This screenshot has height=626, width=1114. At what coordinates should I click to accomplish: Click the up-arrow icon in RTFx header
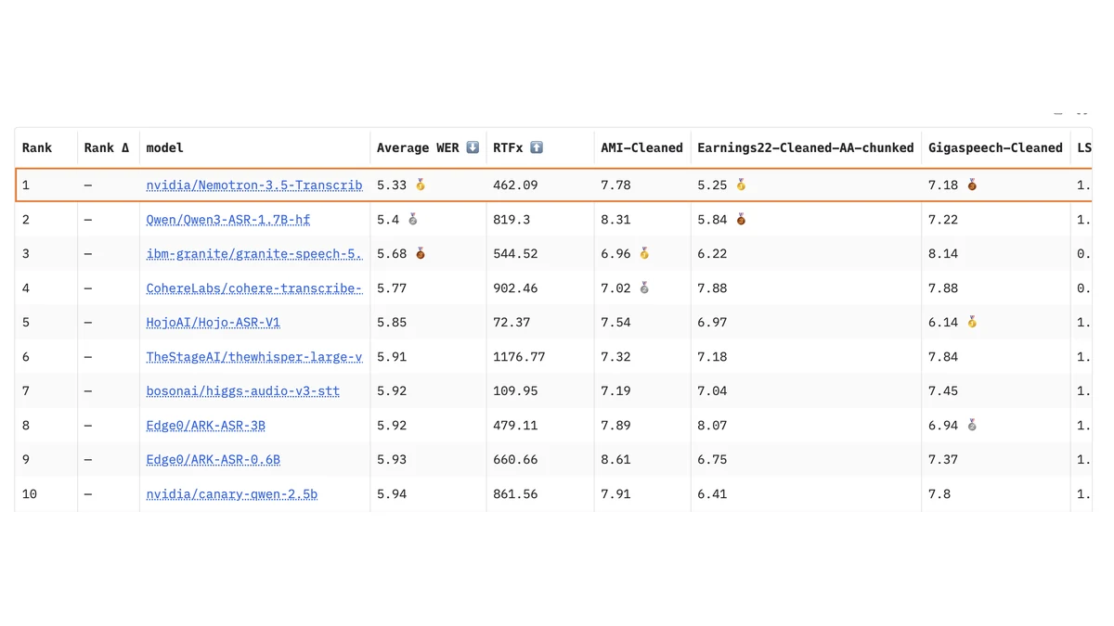click(x=537, y=147)
